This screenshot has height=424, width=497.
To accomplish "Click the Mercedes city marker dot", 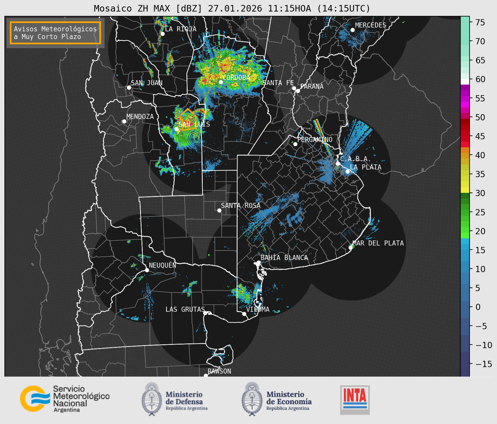I will click(352, 30).
